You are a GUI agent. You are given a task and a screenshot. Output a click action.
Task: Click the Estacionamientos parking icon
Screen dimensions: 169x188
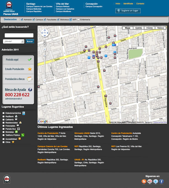click(x=24, y=113)
